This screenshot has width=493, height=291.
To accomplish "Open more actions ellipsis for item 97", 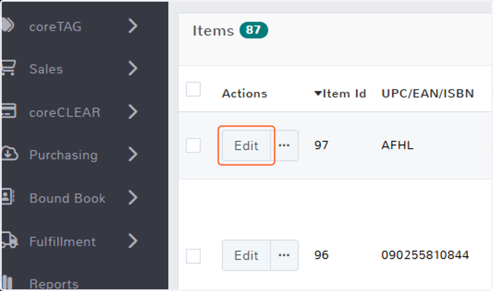I will [284, 145].
